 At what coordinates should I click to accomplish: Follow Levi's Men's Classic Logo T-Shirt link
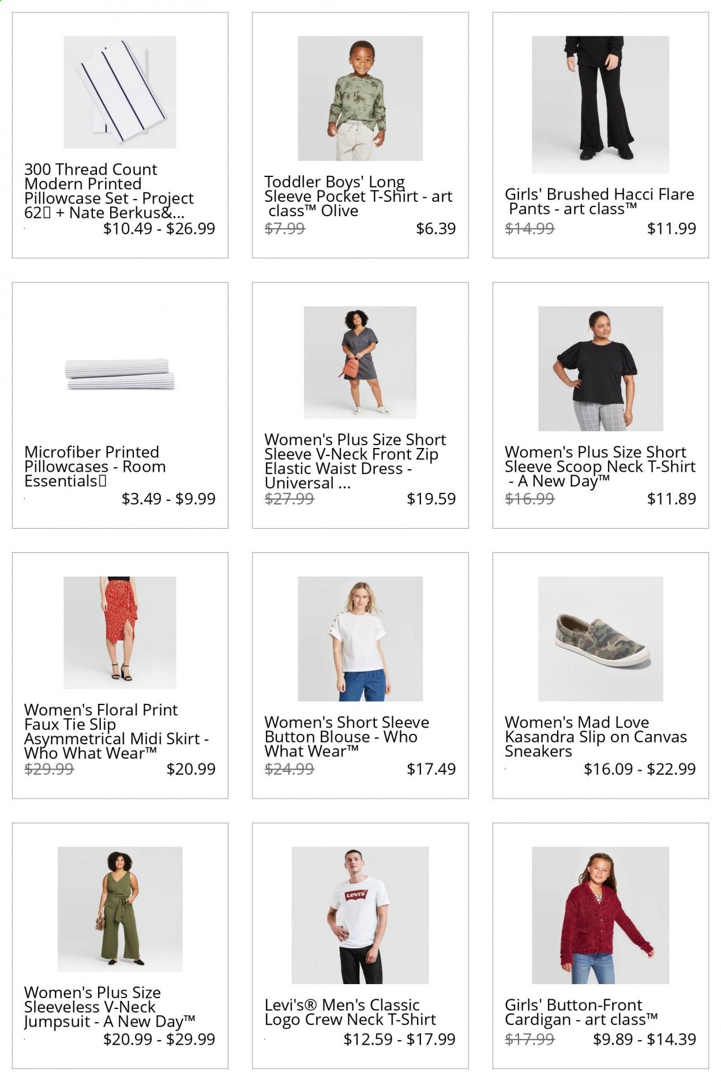click(350, 1012)
